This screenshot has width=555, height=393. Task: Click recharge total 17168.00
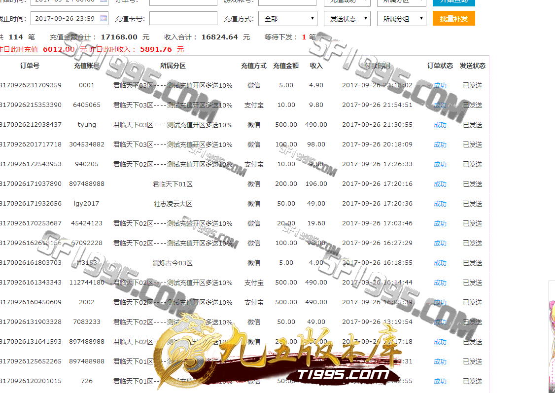click(119, 37)
